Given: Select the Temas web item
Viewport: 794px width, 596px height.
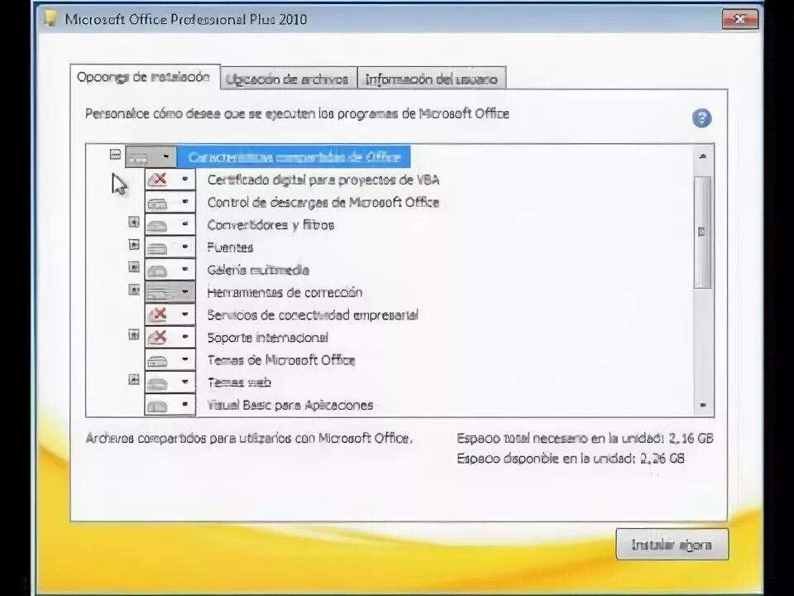Looking at the screenshot, I should 239,382.
